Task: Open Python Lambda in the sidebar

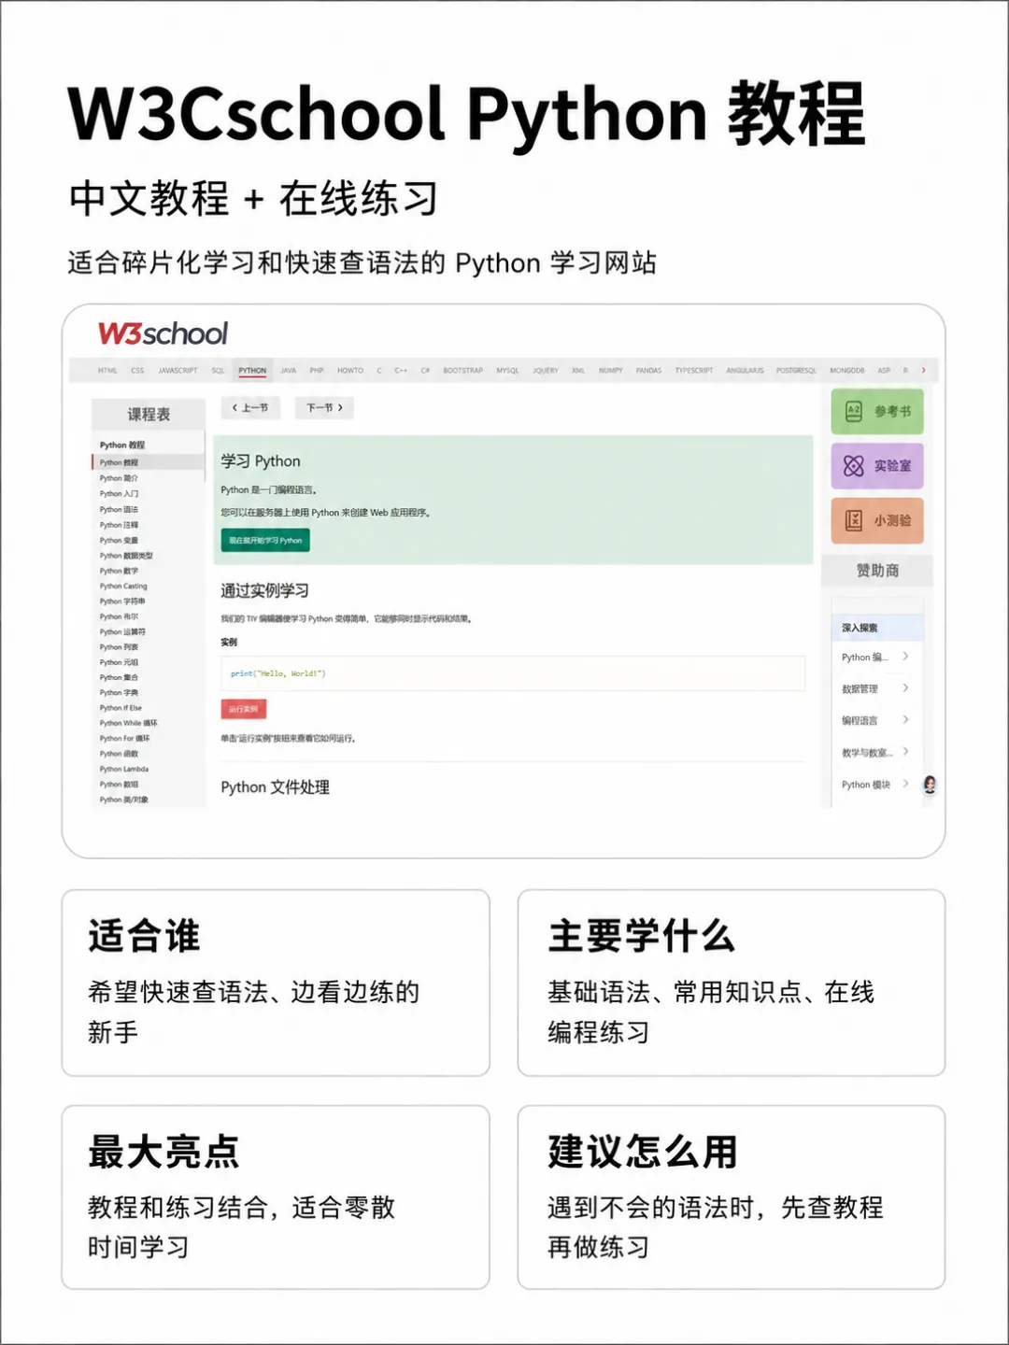Action: 124,770
